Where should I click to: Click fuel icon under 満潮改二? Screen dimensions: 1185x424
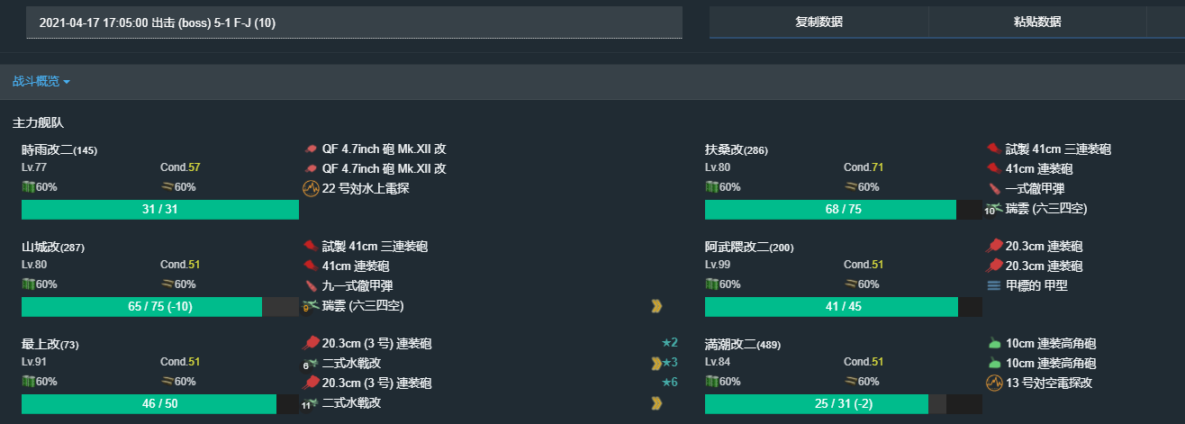712,382
